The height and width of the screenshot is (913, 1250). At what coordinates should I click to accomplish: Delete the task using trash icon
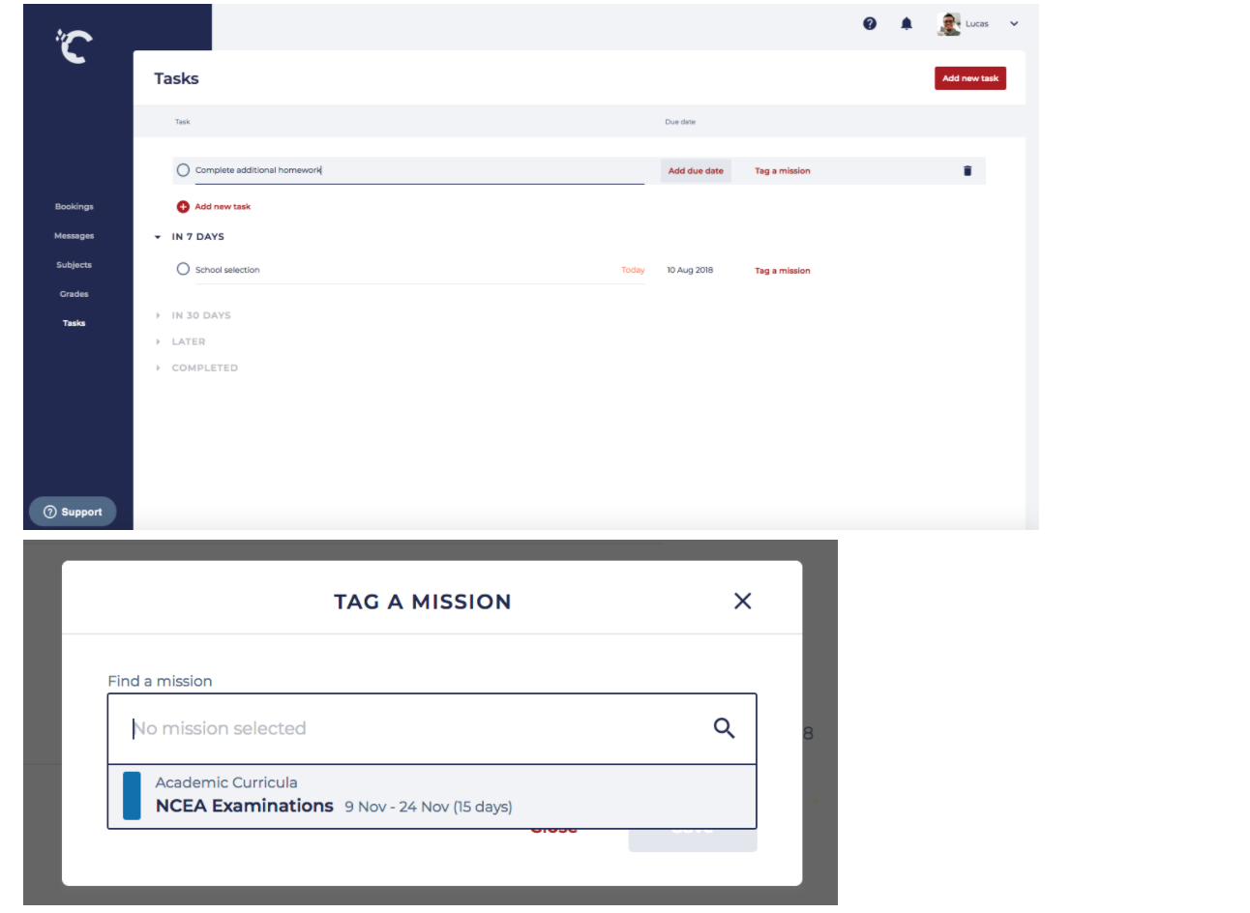967,171
